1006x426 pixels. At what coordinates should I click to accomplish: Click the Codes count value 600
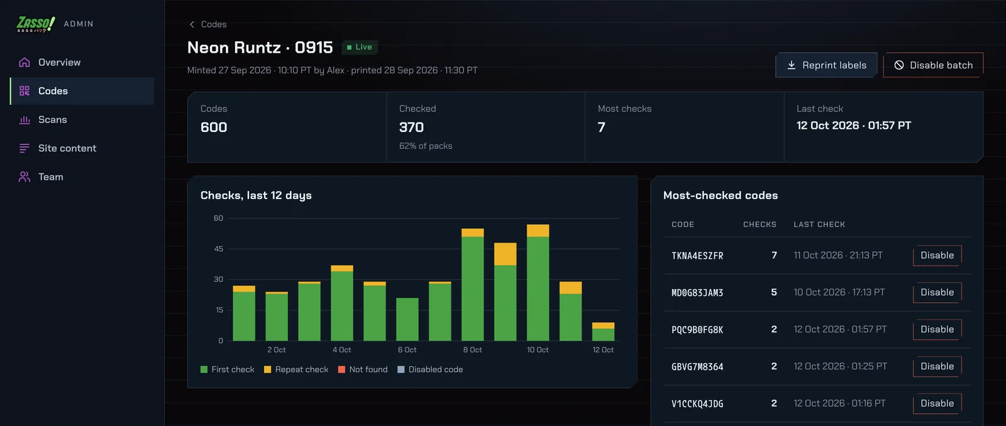pyautogui.click(x=214, y=128)
